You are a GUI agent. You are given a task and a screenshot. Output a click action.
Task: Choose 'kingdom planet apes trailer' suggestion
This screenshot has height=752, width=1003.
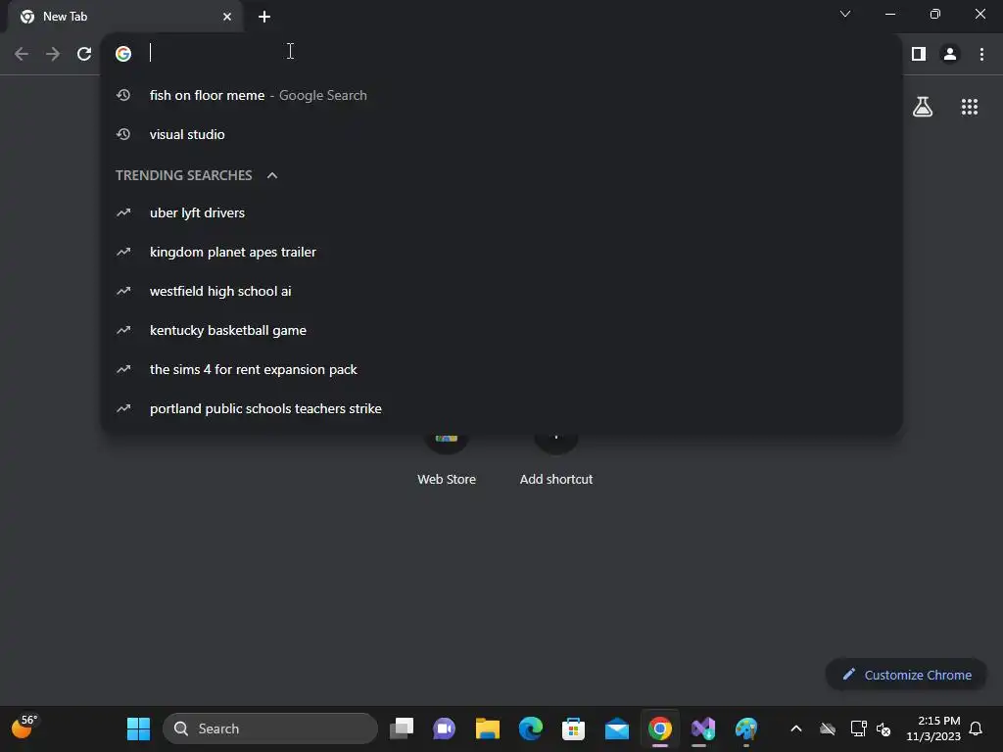pos(501,252)
